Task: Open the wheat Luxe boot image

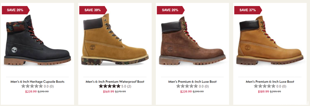Action: [270, 40]
